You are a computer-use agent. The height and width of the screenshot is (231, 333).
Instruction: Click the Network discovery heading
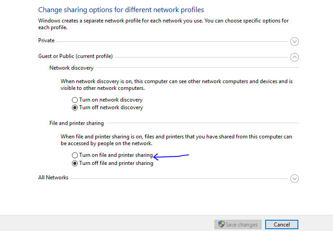pos(71,68)
